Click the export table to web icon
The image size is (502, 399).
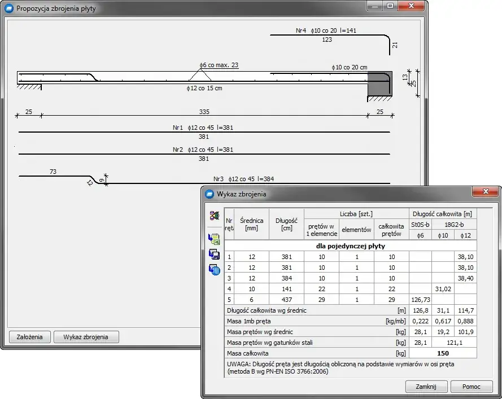click(x=215, y=270)
